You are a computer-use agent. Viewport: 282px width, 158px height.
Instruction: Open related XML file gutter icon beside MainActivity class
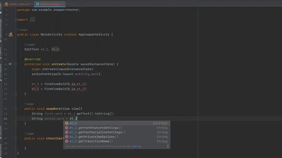coord(11,35)
